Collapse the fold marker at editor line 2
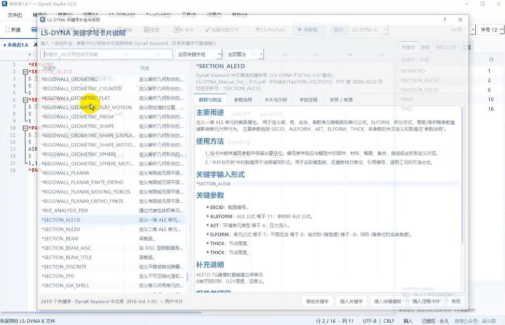 pyautogui.click(x=25, y=71)
